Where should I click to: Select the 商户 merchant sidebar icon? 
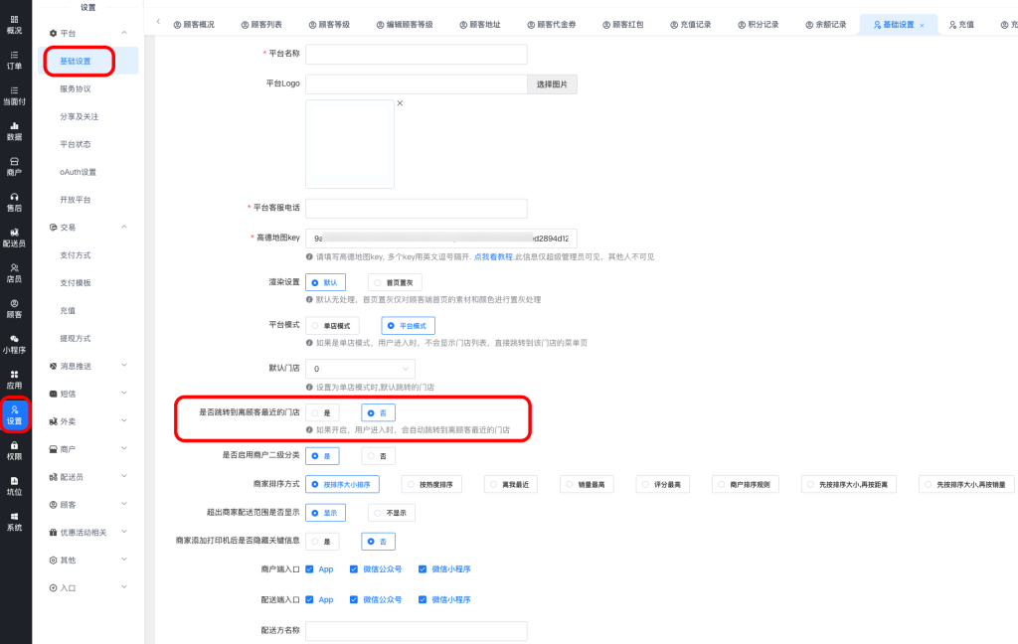pyautogui.click(x=14, y=166)
